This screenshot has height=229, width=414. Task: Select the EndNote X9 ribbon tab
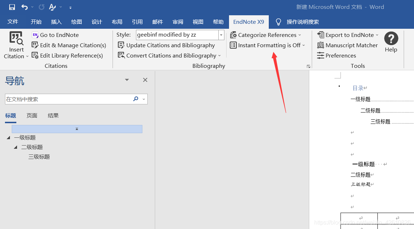coord(249,22)
